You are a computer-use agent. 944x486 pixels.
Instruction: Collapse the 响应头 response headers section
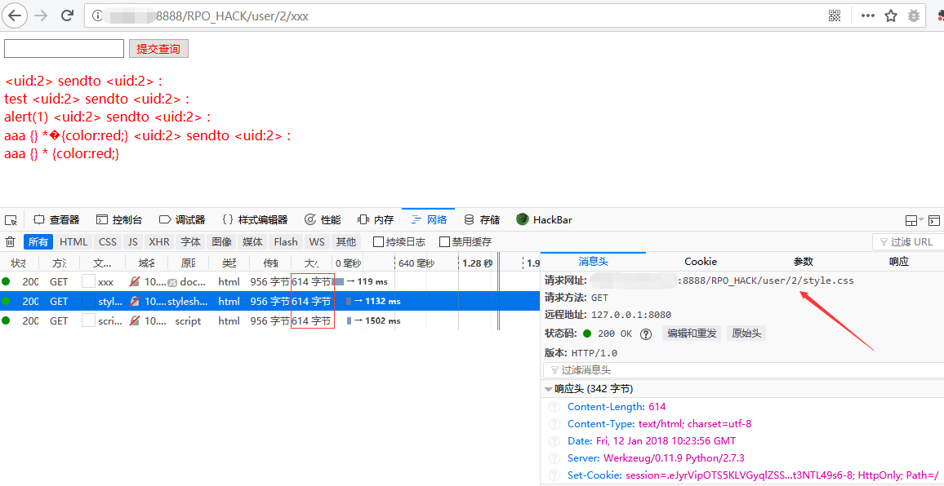(549, 389)
